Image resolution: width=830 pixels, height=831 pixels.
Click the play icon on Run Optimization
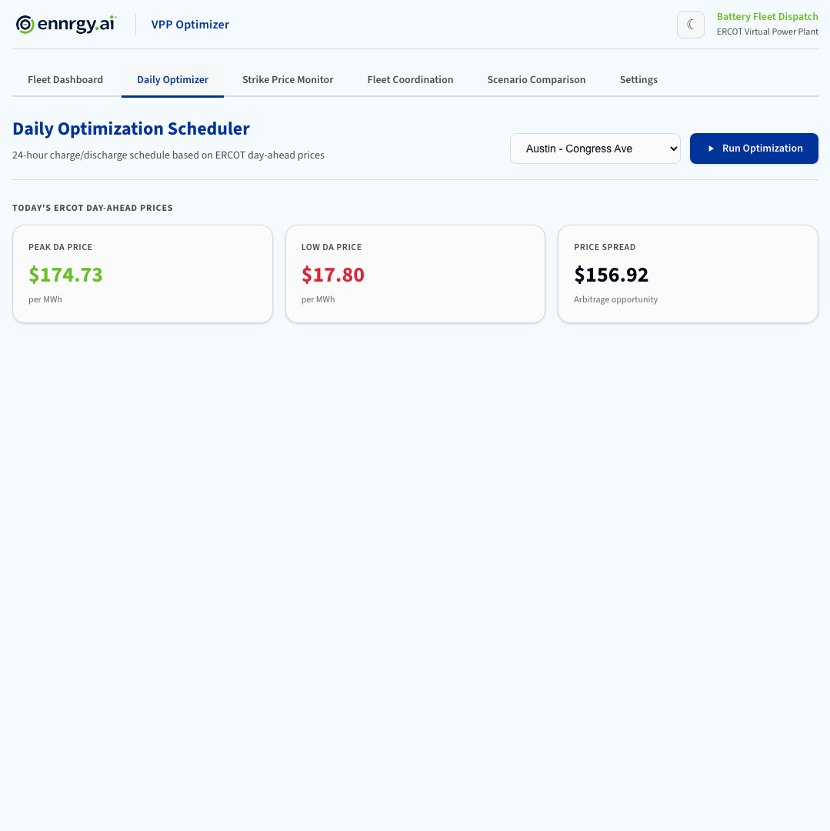pyautogui.click(x=712, y=149)
